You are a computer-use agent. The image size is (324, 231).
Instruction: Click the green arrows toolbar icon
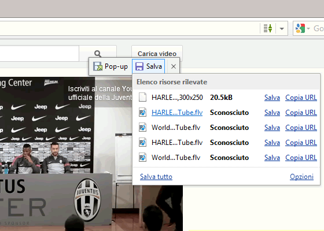268,28
